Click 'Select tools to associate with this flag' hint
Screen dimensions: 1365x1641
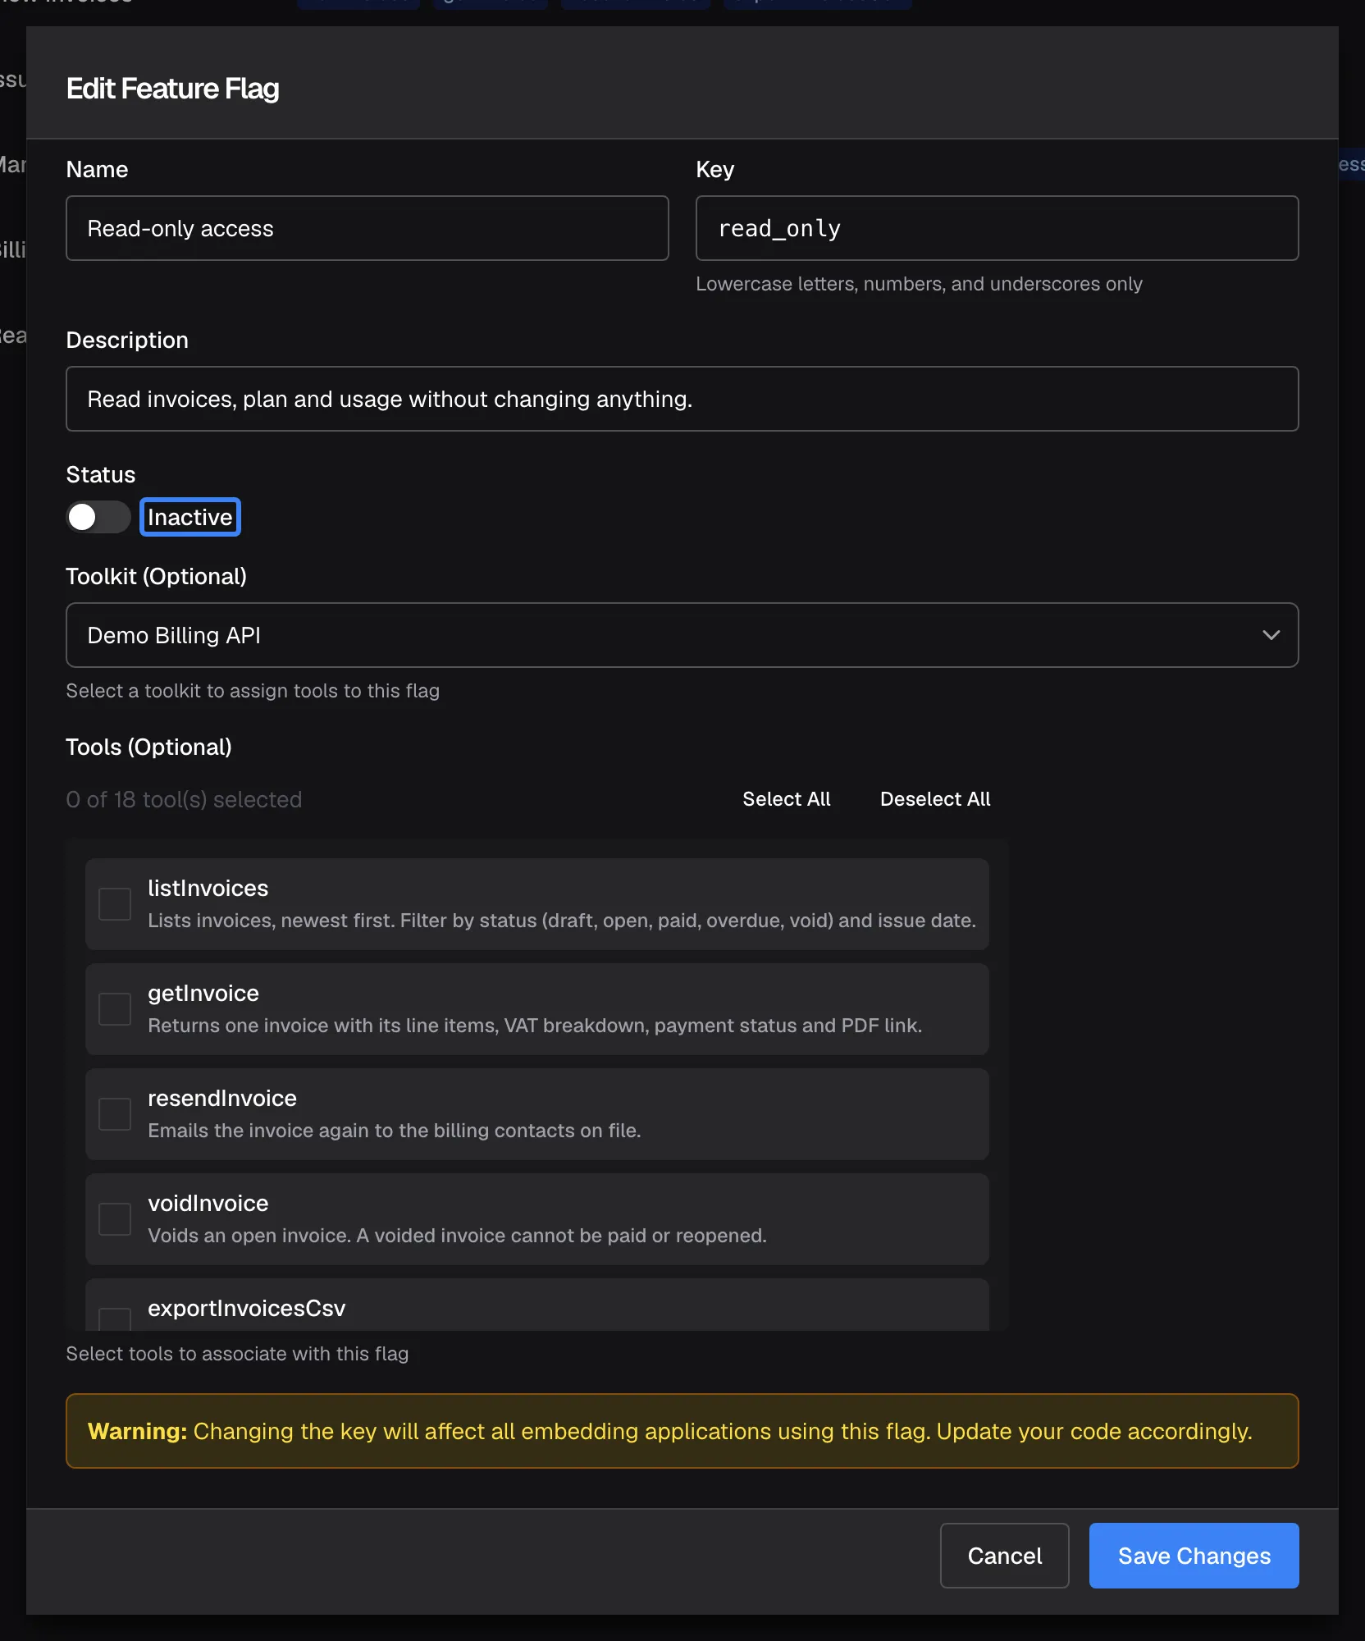point(237,1354)
